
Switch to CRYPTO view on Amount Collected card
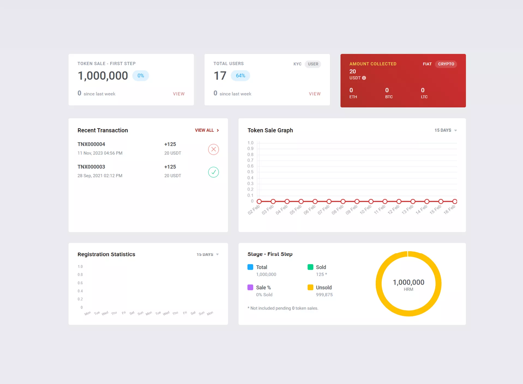[x=446, y=64]
